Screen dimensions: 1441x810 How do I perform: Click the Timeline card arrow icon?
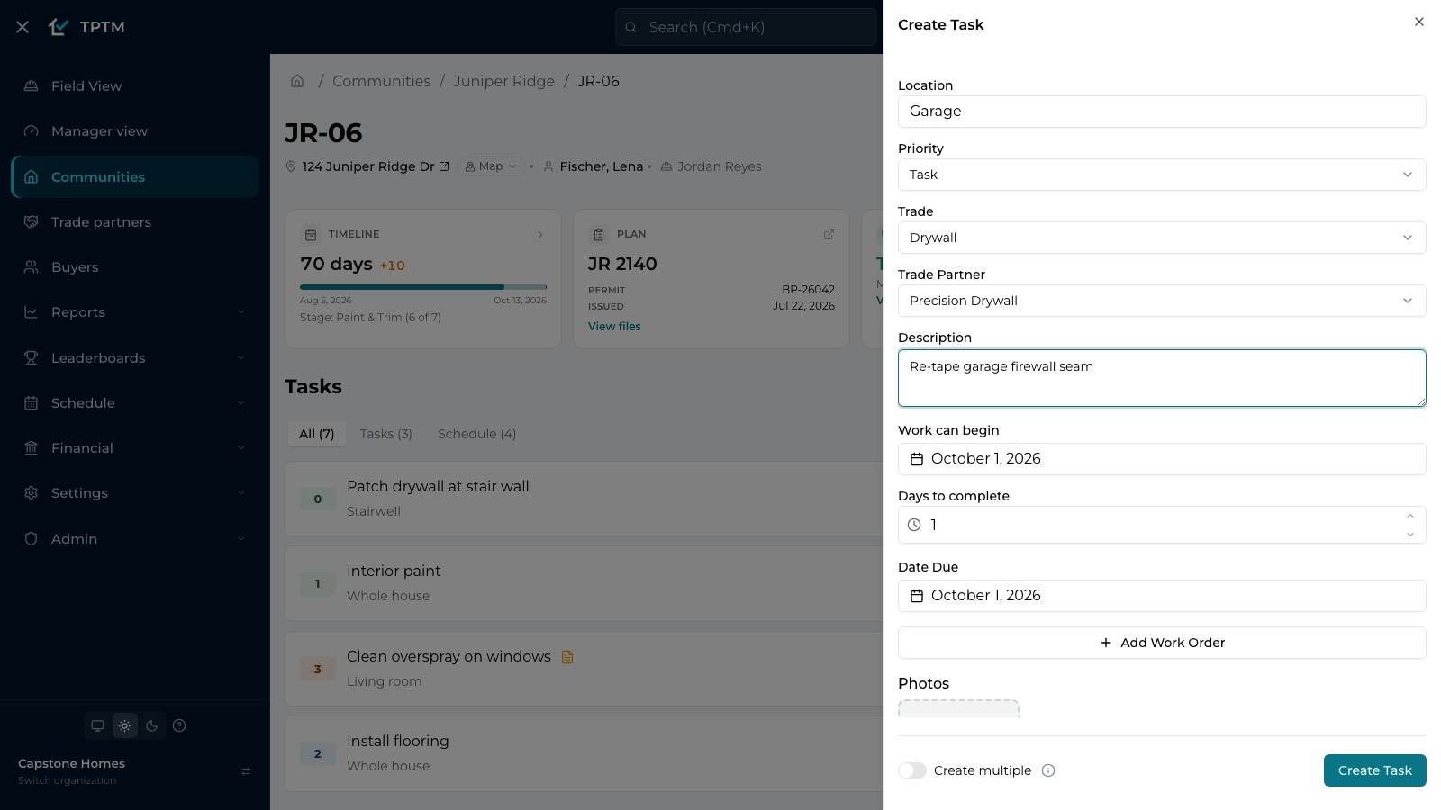coord(540,235)
